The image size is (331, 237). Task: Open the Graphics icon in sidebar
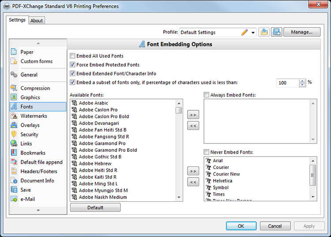coord(14,97)
